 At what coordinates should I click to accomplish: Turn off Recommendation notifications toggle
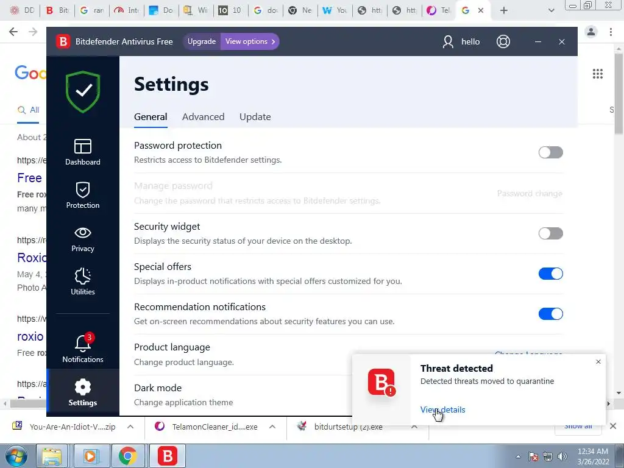[x=551, y=314]
